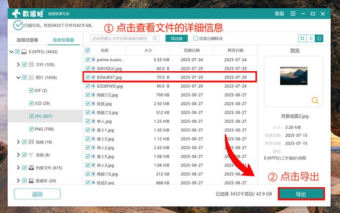Viewport: 340px width, 213px height.
Task: Select the 单人2.jpg file name
Action: coord(106,148)
